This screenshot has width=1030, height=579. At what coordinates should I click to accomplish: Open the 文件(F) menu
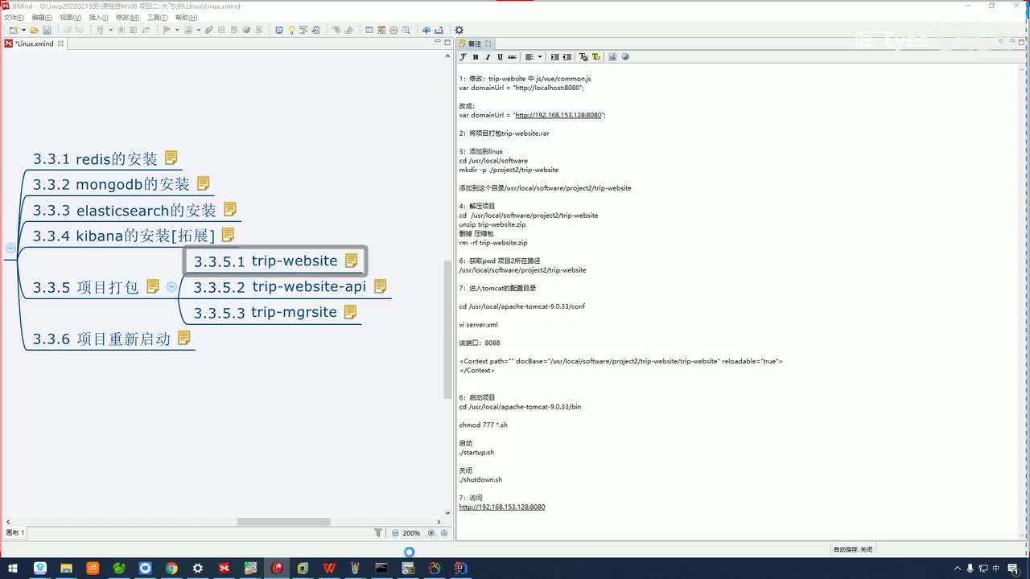[14, 17]
